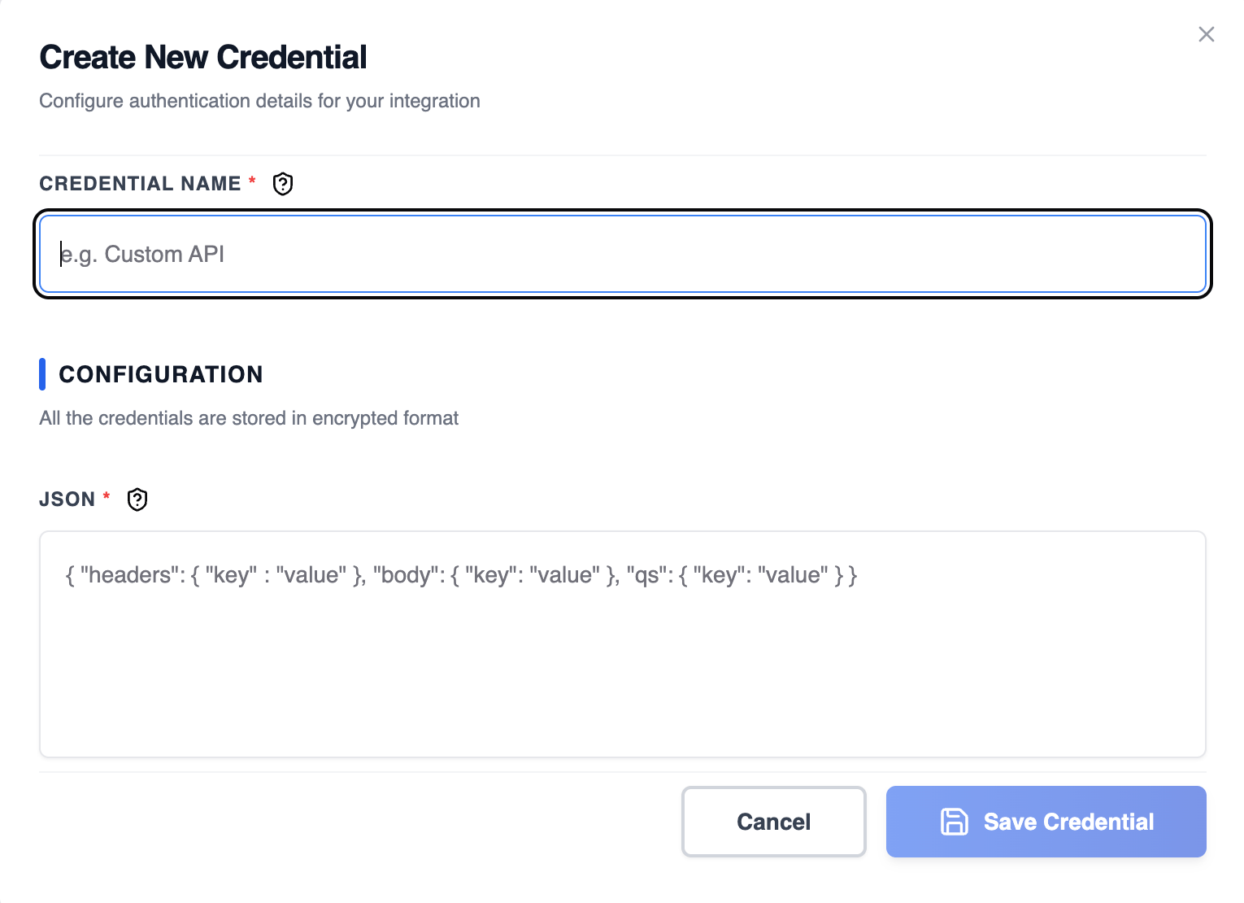1244x903 pixels.
Task: Click the red asterisk after JSON
Action: pos(107,495)
